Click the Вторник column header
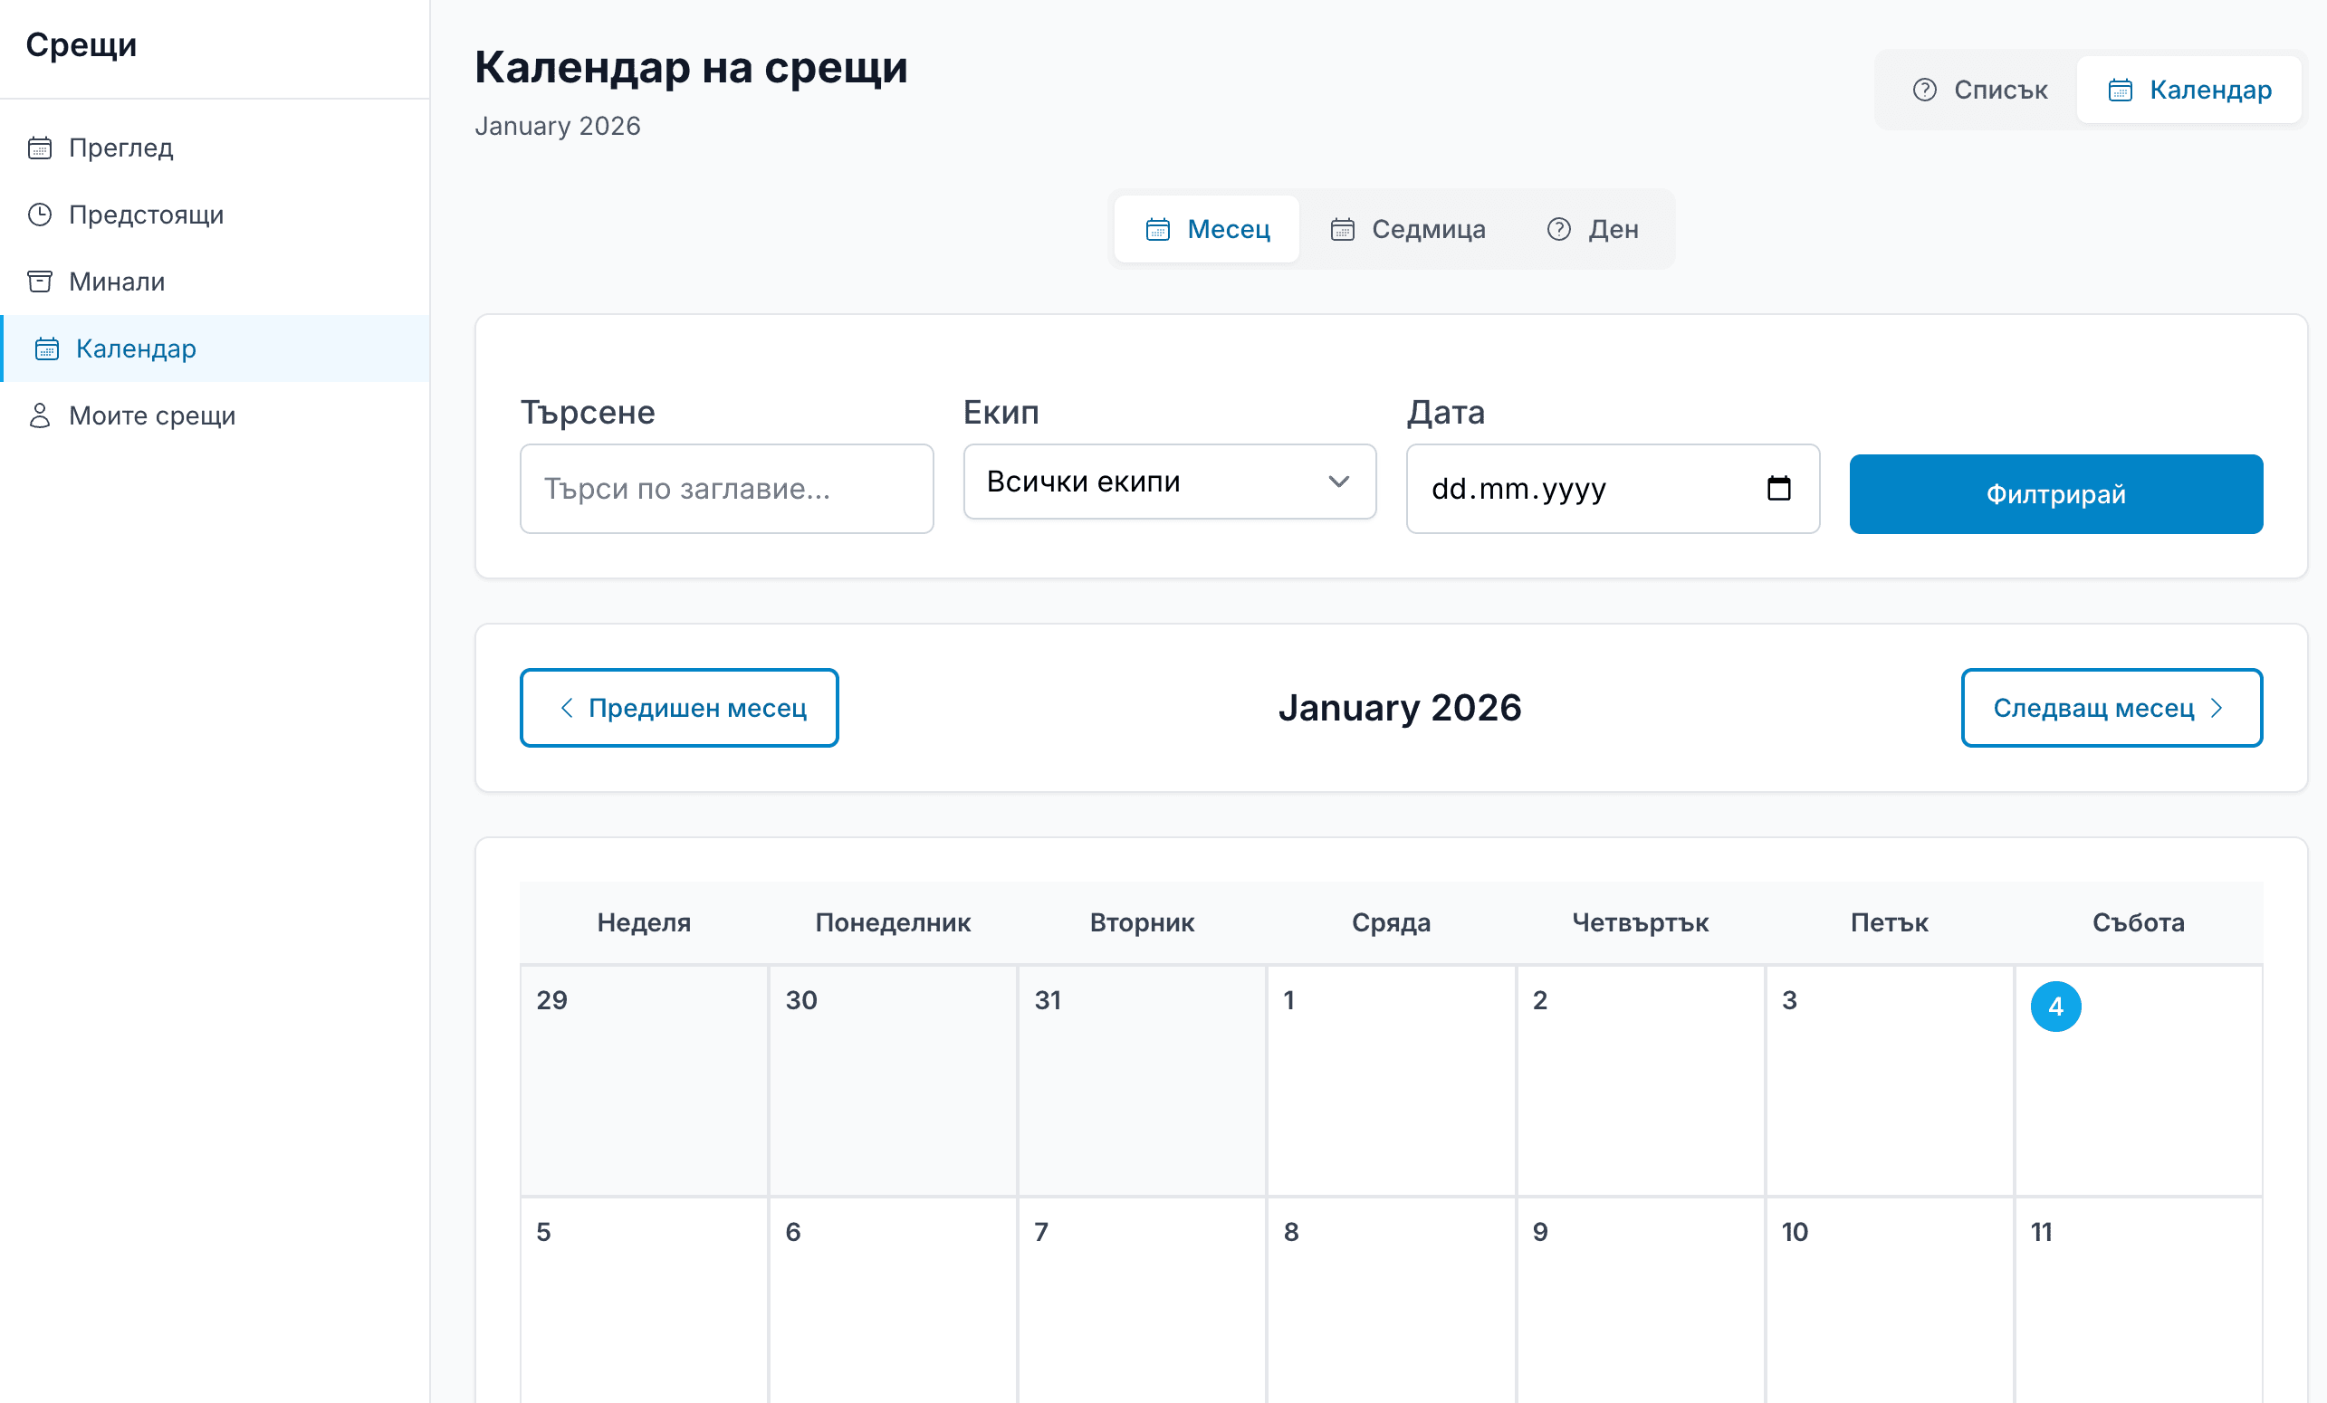 point(1142,922)
